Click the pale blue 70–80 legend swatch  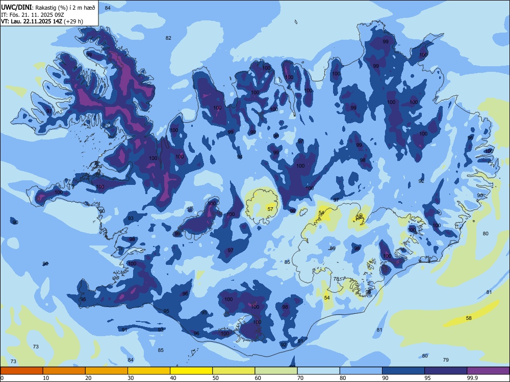[x=319, y=371]
